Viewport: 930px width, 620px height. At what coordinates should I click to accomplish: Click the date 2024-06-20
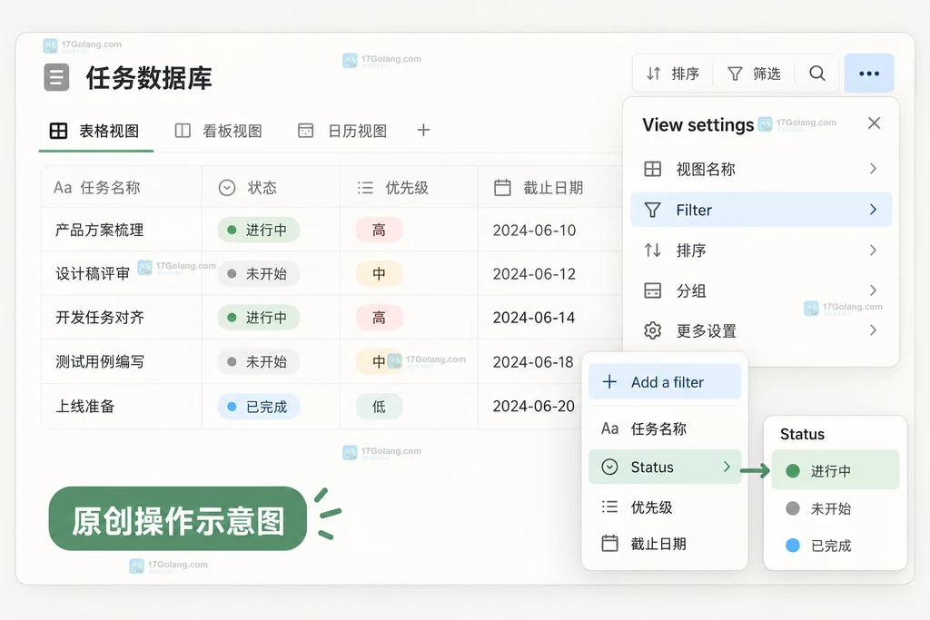coord(534,406)
